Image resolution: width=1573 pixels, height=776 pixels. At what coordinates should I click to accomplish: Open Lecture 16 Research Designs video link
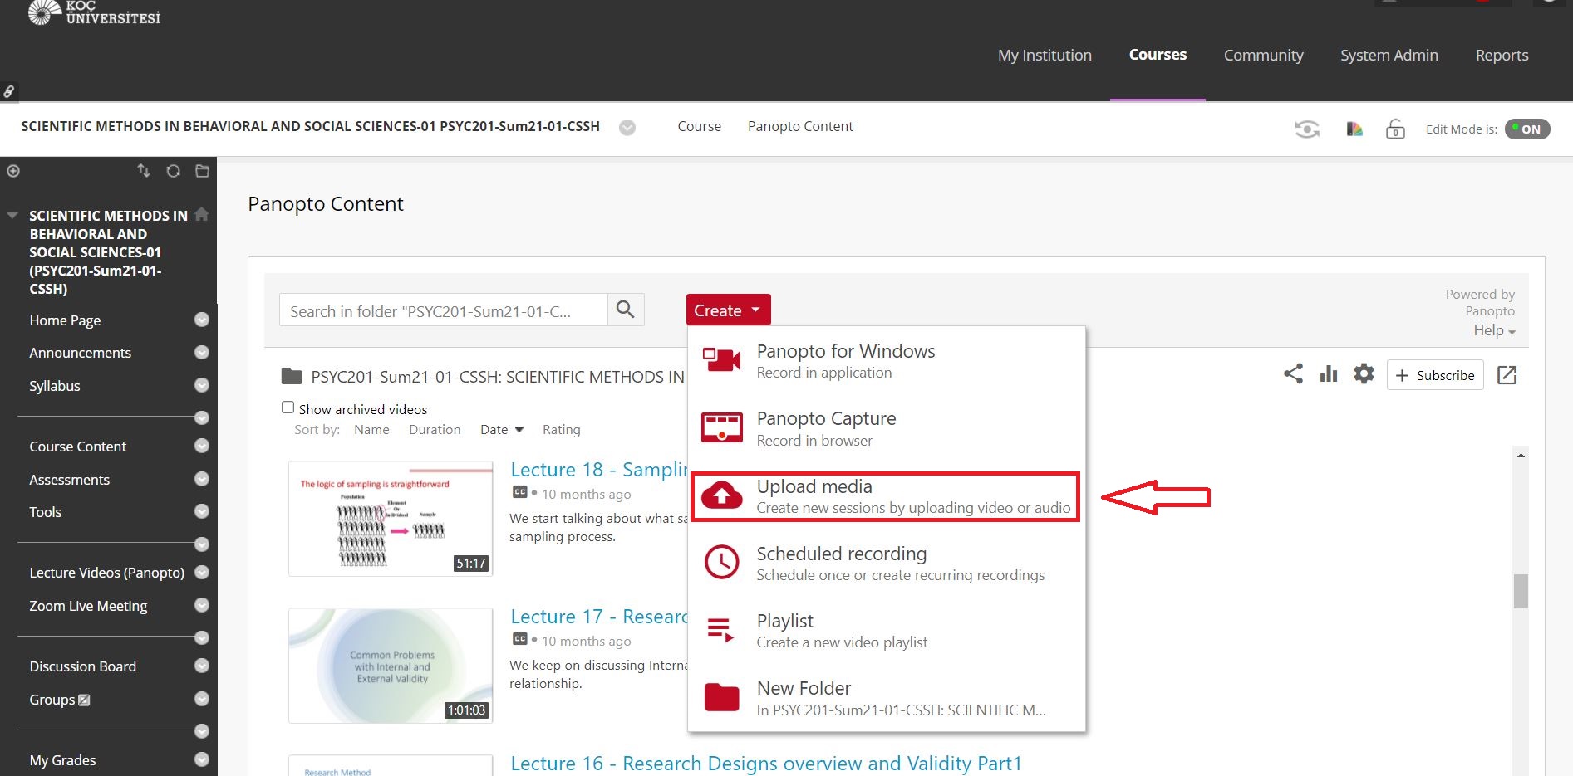[x=765, y=763]
